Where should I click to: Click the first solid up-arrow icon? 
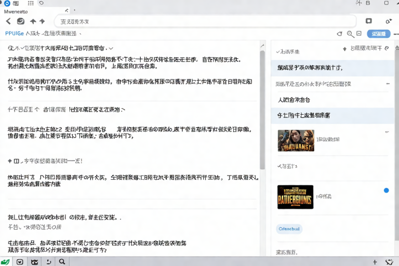click(x=33, y=21)
